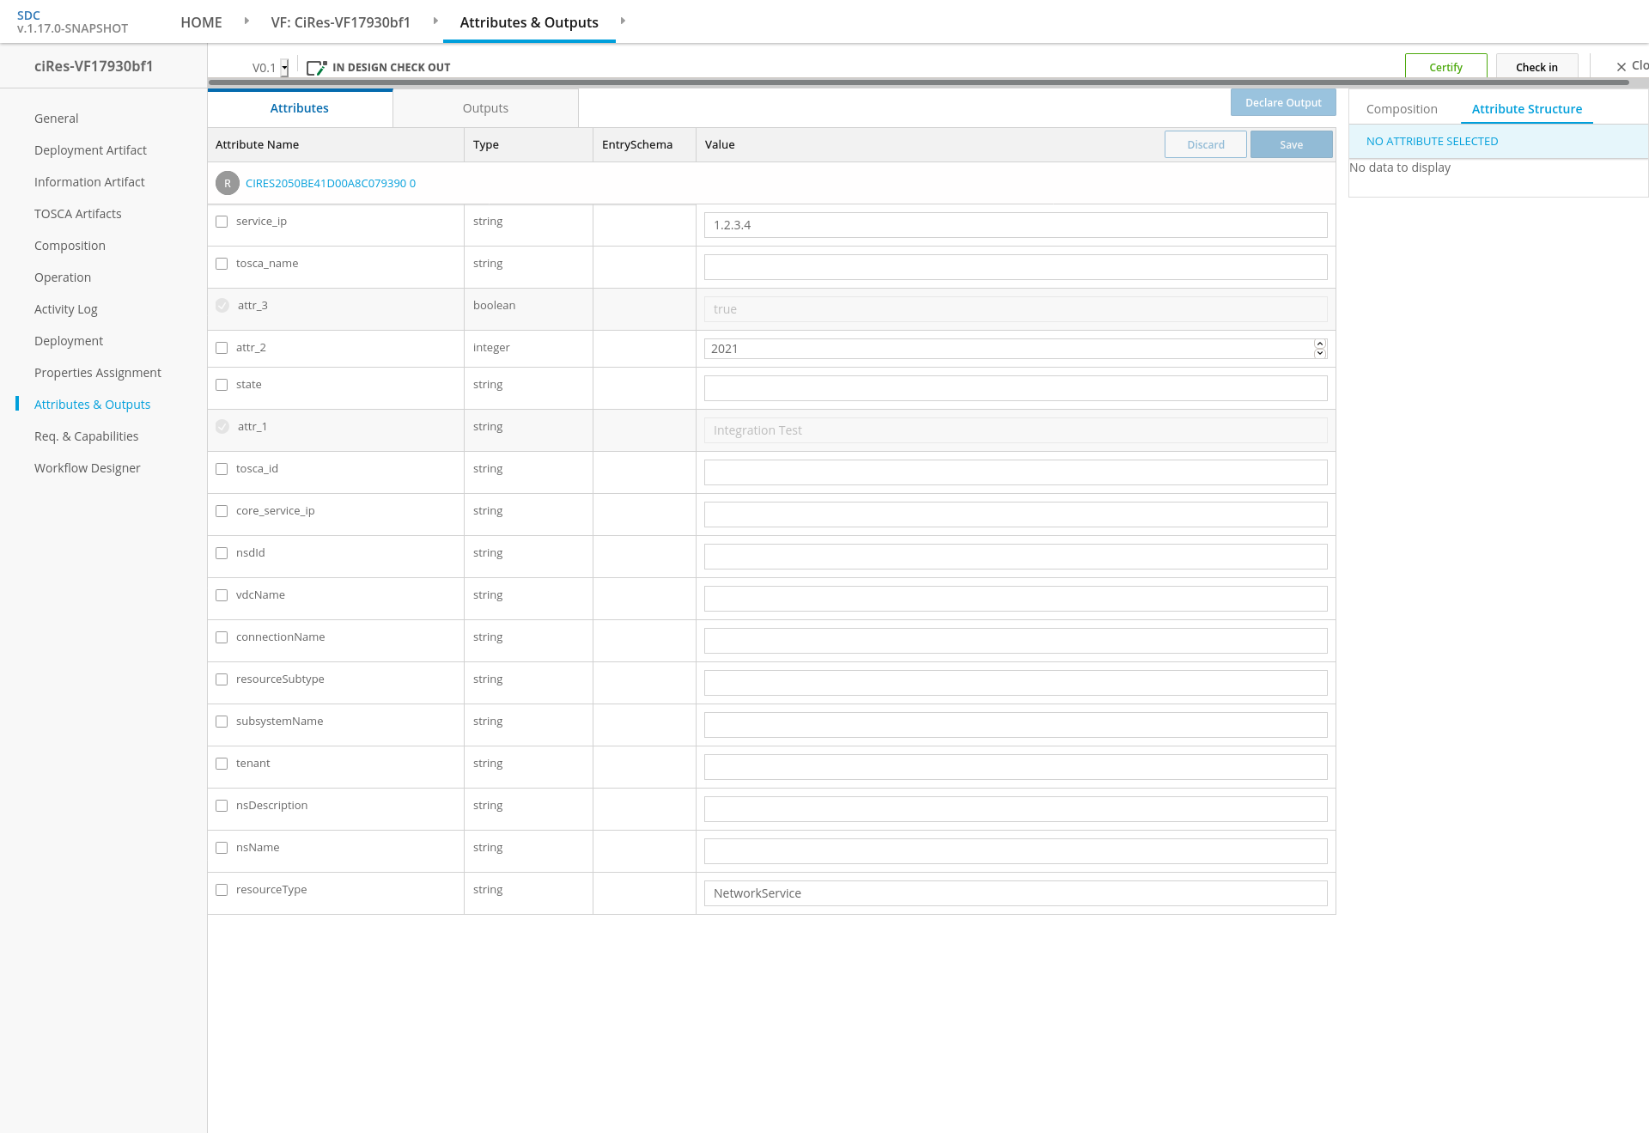The height and width of the screenshot is (1133, 1649).
Task: Open Deployment in the sidebar
Action: [x=69, y=341]
